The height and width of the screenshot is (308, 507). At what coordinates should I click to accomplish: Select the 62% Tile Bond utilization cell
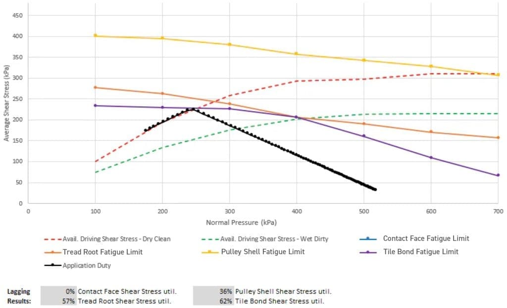(x=212, y=301)
